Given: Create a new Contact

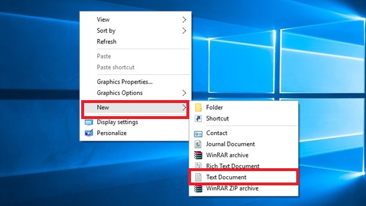Looking at the screenshot, I should pos(244,133).
